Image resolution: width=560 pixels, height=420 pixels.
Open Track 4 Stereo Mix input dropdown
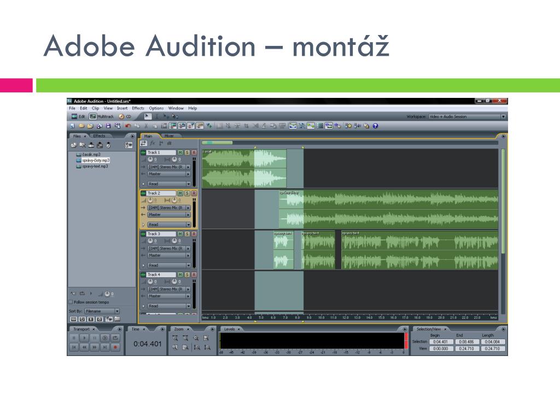coord(170,289)
